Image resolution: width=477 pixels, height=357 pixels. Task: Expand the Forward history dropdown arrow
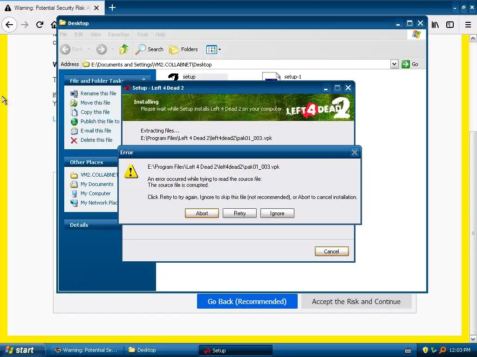pyautogui.click(x=113, y=49)
